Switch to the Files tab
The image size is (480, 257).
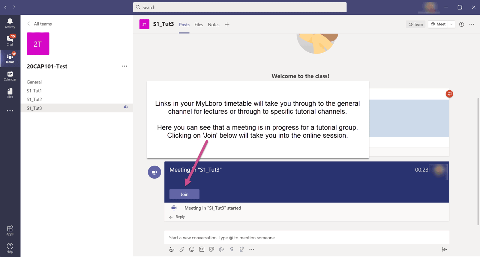pyautogui.click(x=199, y=25)
